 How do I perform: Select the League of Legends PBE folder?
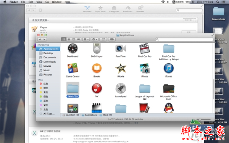pyautogui.click(x=144, y=88)
